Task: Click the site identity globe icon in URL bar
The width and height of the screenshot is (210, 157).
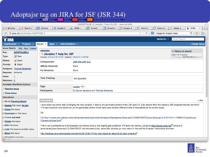Action: [10, 33]
